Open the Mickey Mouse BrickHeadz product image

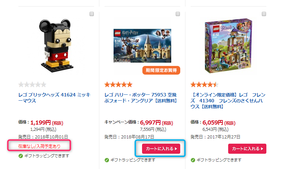(x=56, y=46)
